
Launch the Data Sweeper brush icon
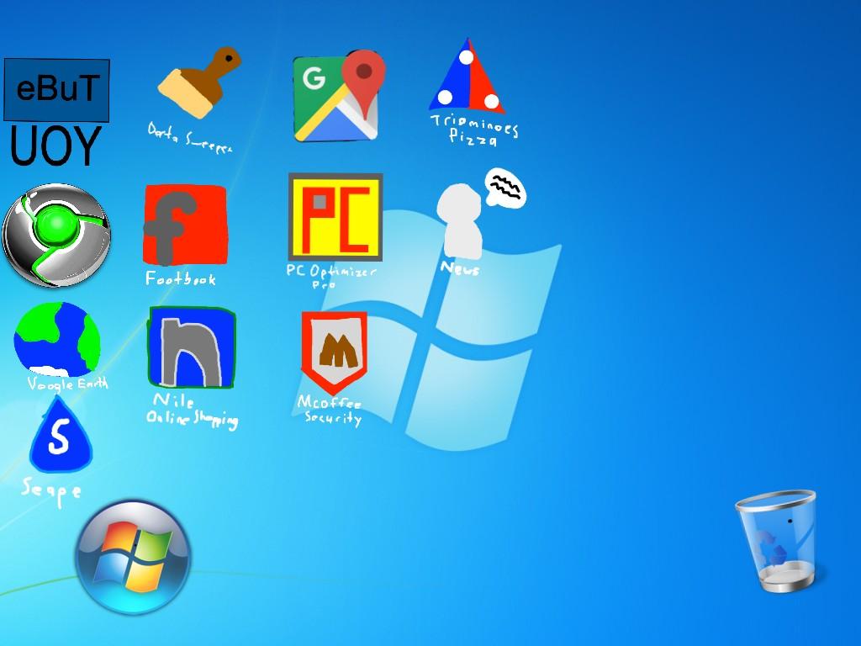(198, 82)
